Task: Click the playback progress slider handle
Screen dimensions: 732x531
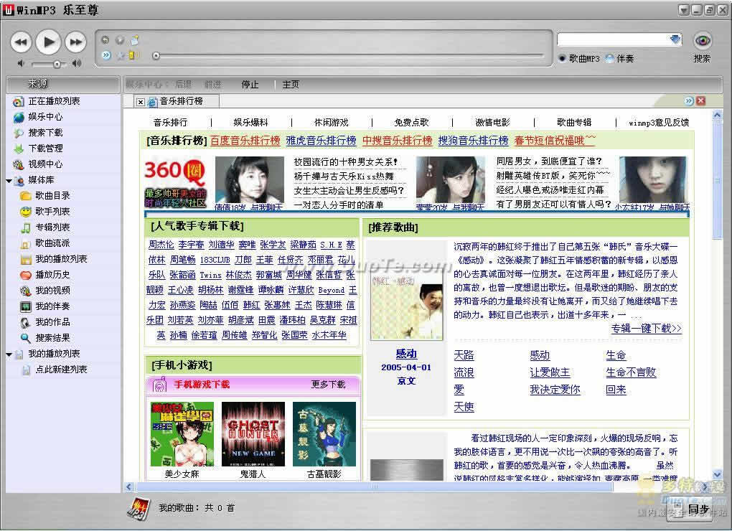Action: point(156,56)
